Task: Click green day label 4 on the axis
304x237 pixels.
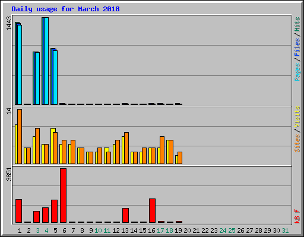Action: (46, 230)
